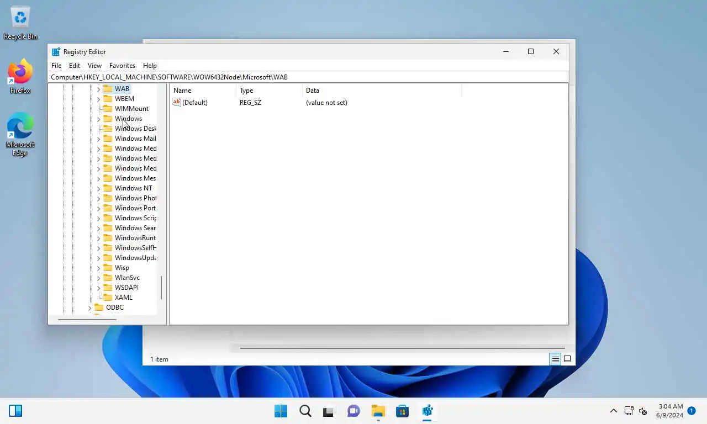The height and width of the screenshot is (424, 707).
Task: Select the Windows Desk tree key
Action: point(135,129)
